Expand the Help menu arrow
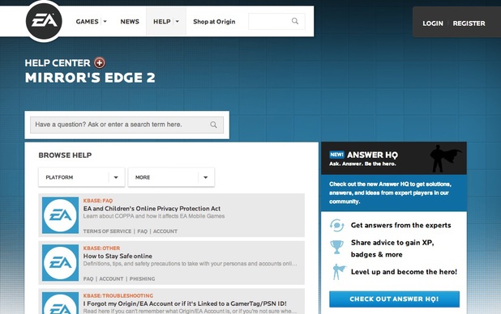This screenshot has height=314, width=501. (x=178, y=21)
